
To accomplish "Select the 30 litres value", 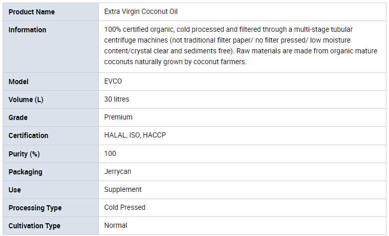I will point(117,100).
